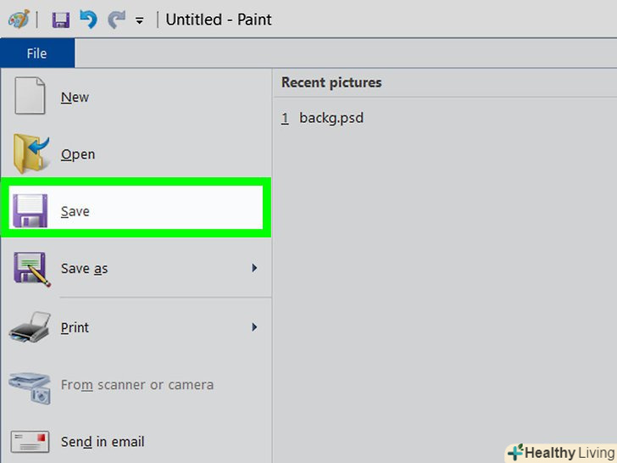Click the Open folder icon
Viewport: 617px width, 463px height.
pyautogui.click(x=31, y=153)
